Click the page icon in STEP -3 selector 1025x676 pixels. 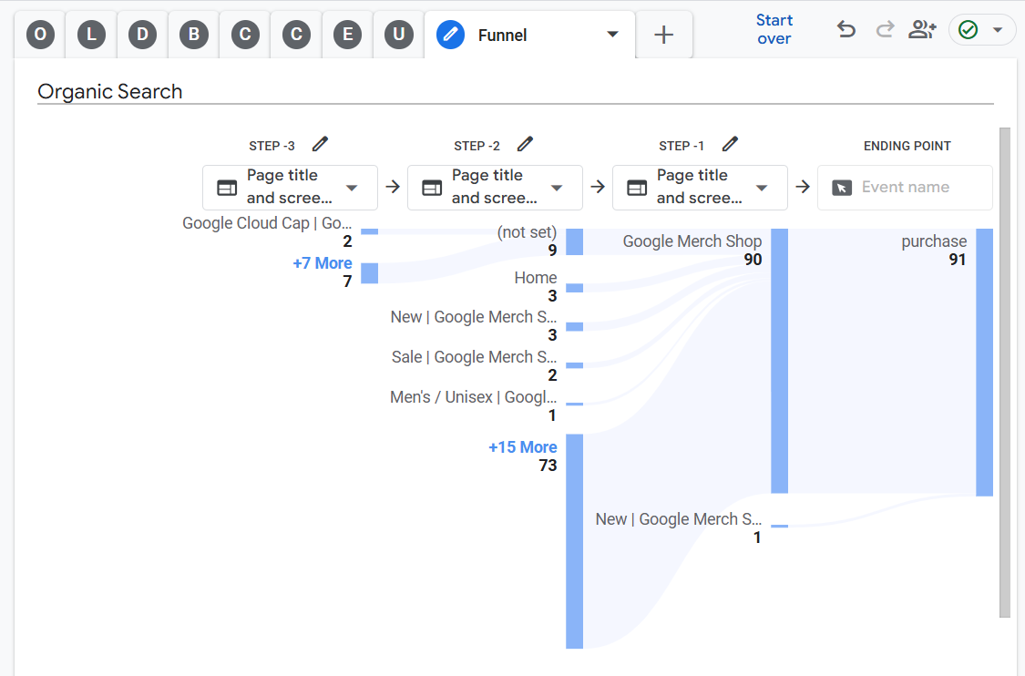pyautogui.click(x=227, y=189)
